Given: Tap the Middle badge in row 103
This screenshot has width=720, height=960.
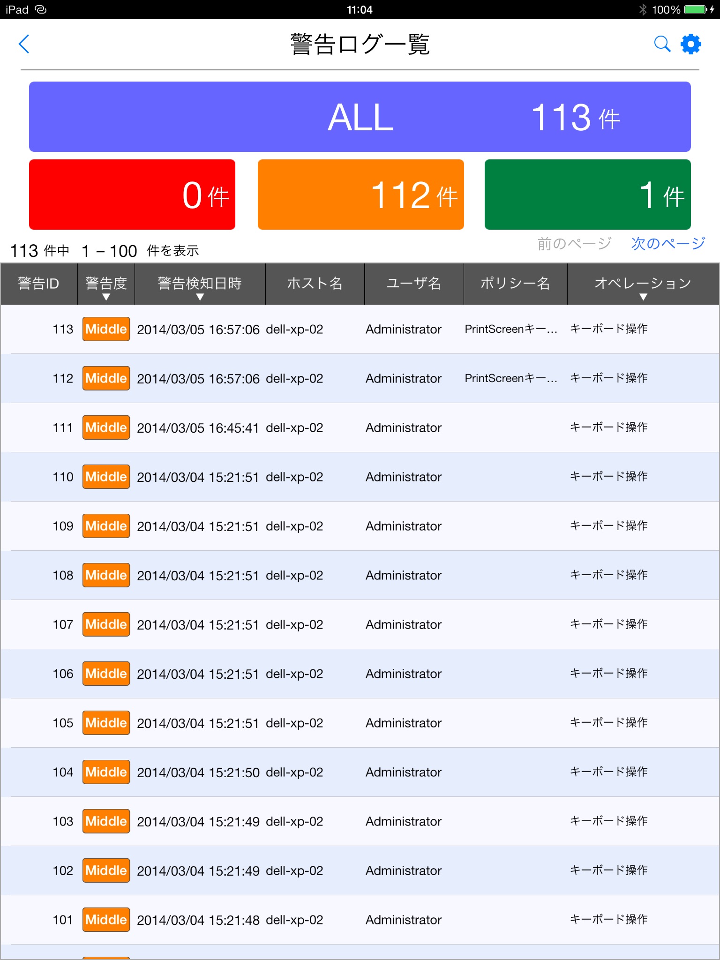Looking at the screenshot, I should click(106, 821).
